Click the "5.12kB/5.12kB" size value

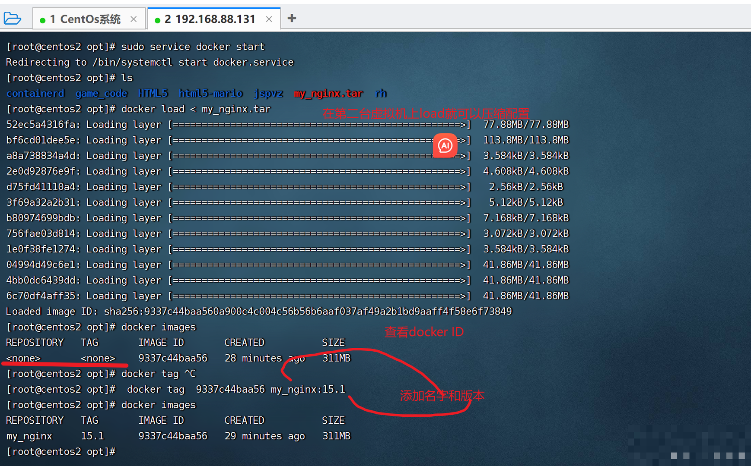tap(526, 202)
